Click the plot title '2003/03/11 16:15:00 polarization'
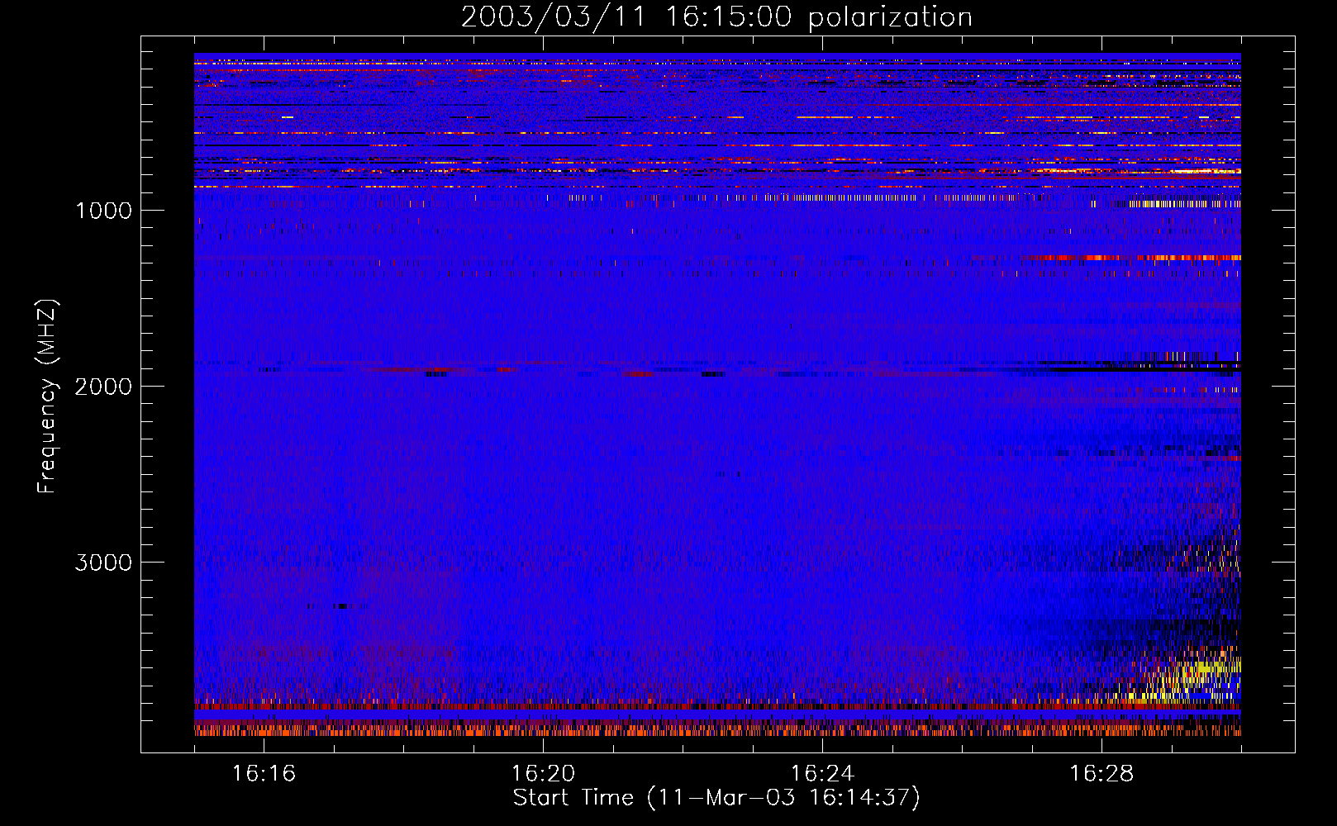Image resolution: width=1337 pixels, height=826 pixels. (716, 17)
